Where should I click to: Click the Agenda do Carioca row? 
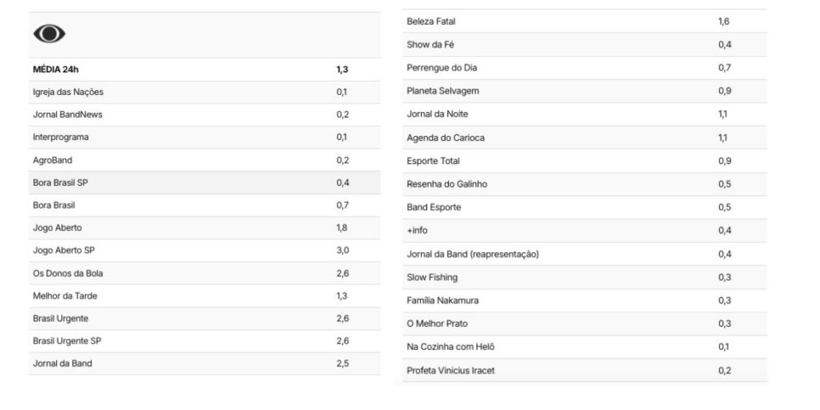(x=585, y=138)
